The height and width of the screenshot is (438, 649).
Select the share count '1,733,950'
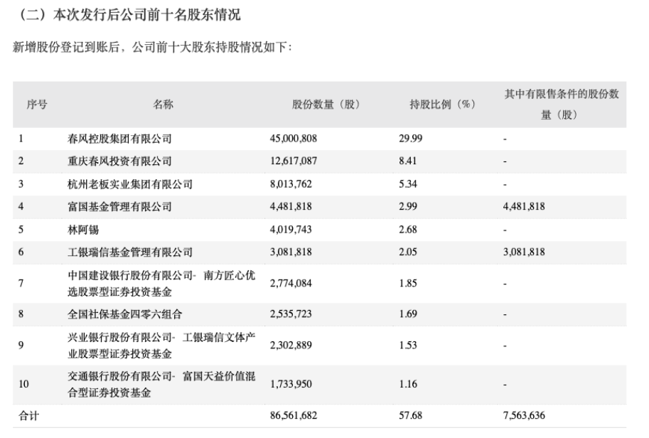(x=291, y=385)
